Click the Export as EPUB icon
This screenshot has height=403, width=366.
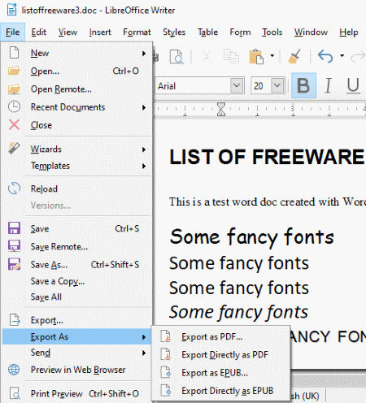coord(166,372)
